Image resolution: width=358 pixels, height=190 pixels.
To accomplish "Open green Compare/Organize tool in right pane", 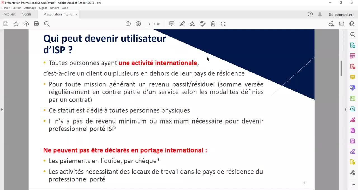I will [x=352, y=98].
